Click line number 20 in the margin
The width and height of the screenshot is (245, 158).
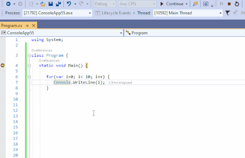(x=15, y=155)
